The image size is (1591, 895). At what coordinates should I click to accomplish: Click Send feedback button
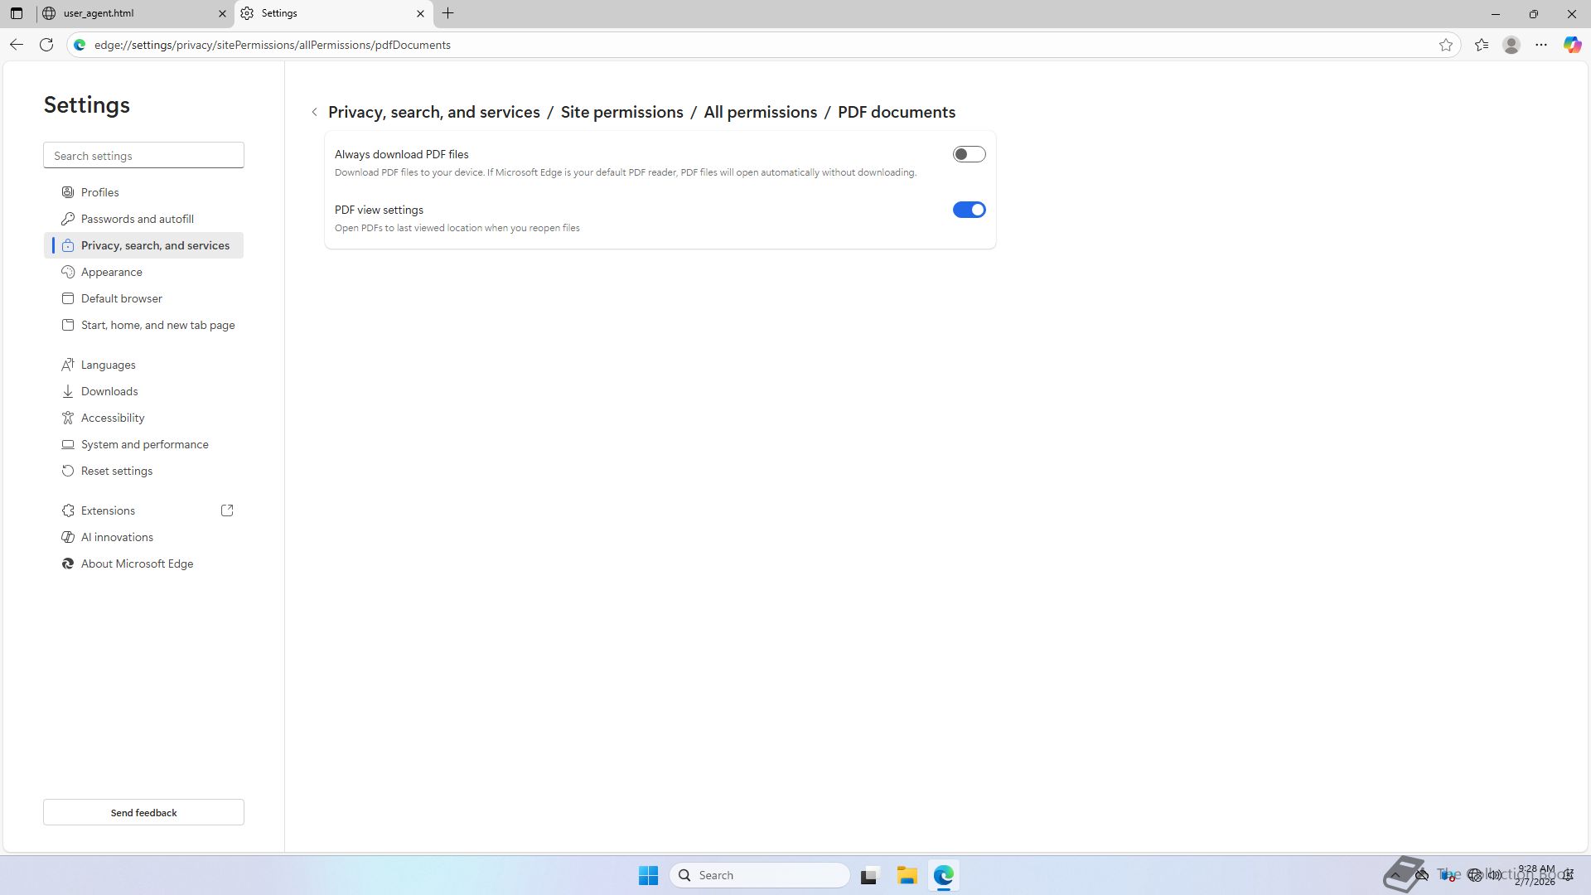[x=143, y=812]
